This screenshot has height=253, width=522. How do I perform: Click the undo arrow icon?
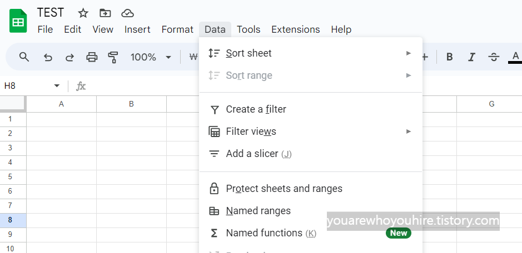pos(48,57)
